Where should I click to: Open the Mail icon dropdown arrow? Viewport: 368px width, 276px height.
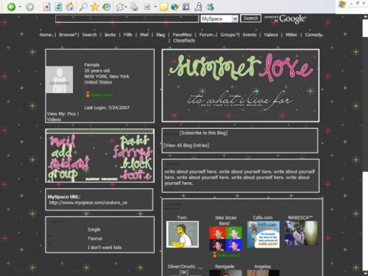pos(126,7)
